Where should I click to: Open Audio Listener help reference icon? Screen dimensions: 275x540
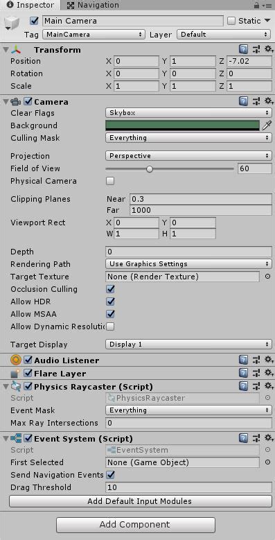pyautogui.click(x=243, y=360)
